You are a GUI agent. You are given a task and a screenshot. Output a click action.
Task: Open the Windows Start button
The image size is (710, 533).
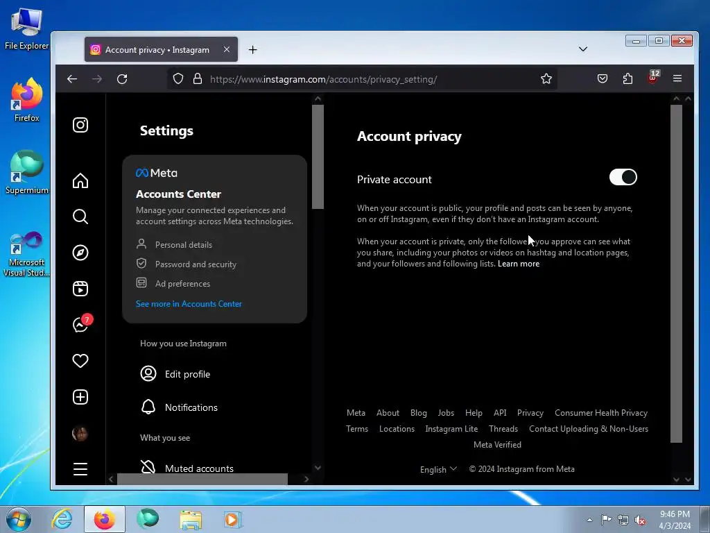(x=19, y=519)
